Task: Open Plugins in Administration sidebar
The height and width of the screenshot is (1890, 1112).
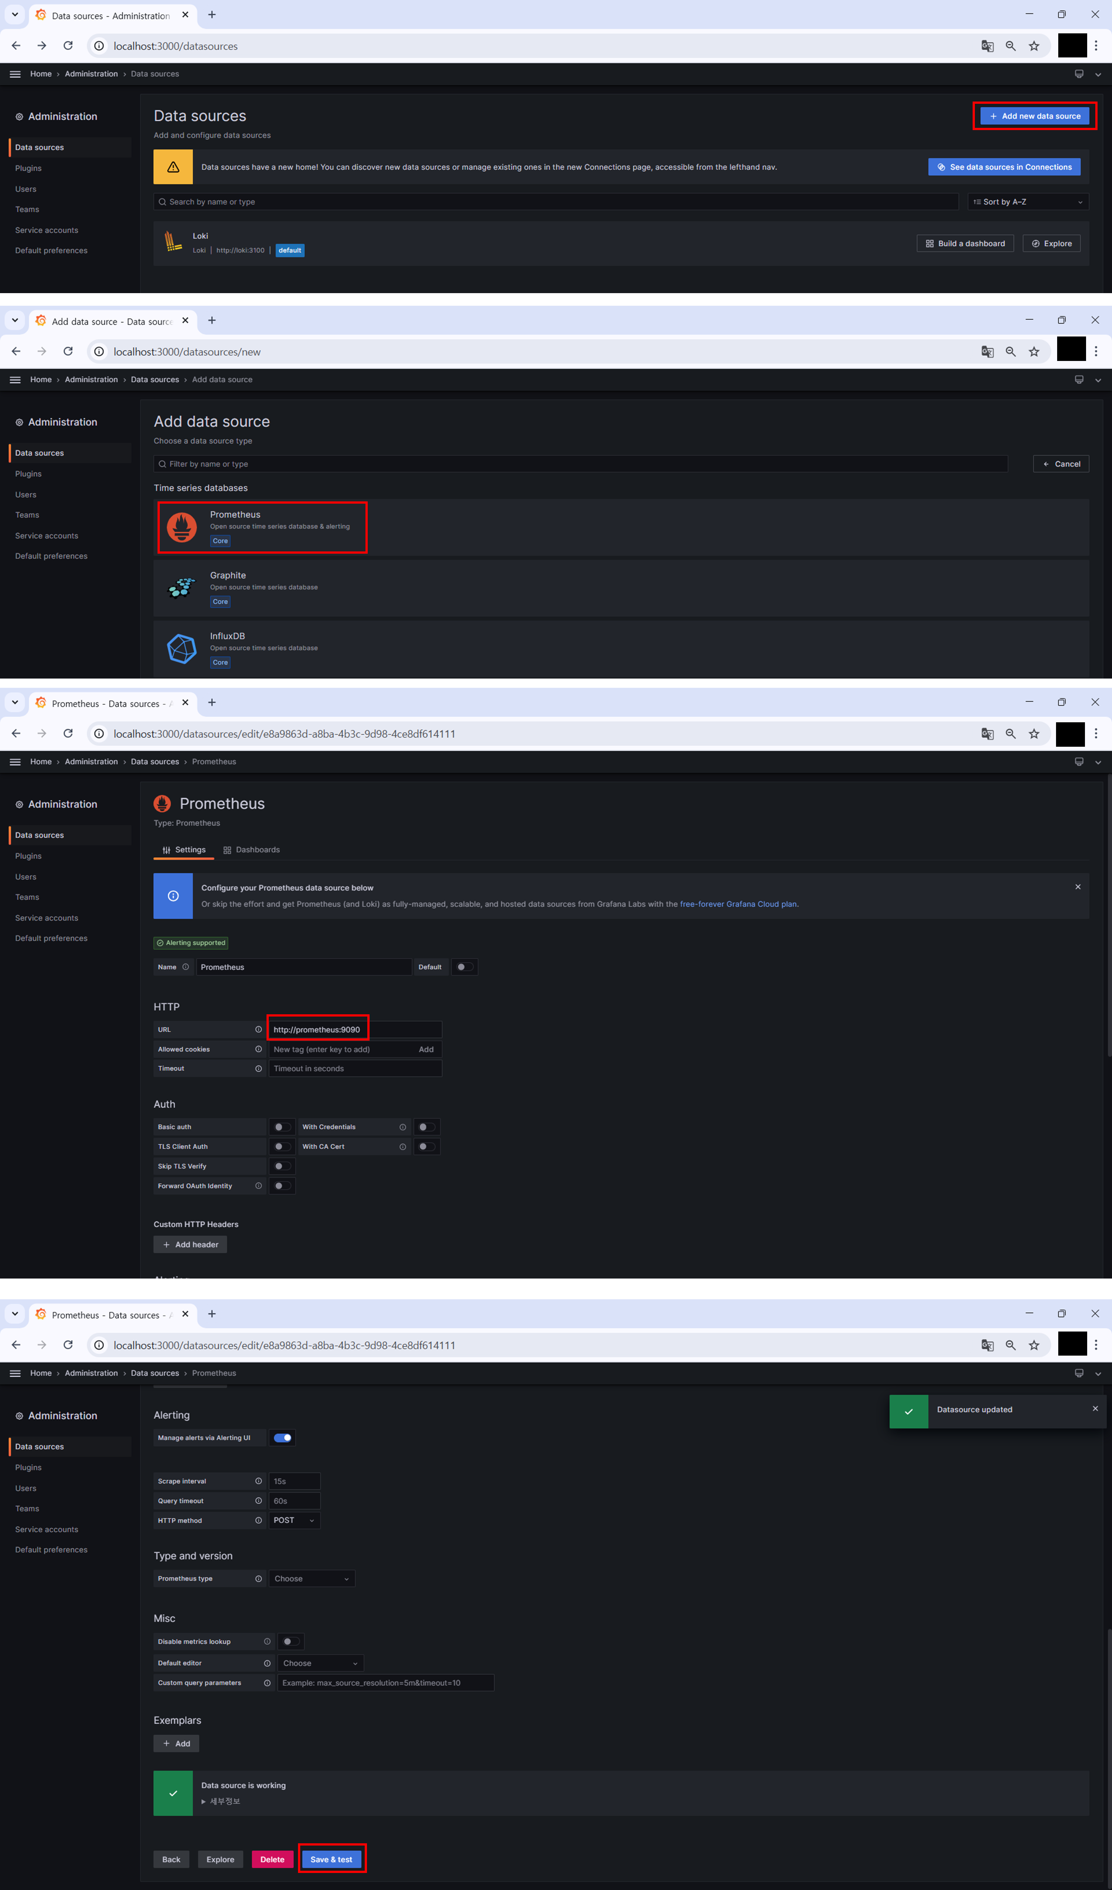Action: click(x=29, y=168)
